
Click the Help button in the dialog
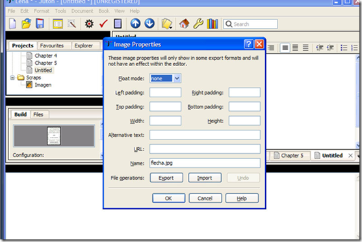tap(242, 199)
